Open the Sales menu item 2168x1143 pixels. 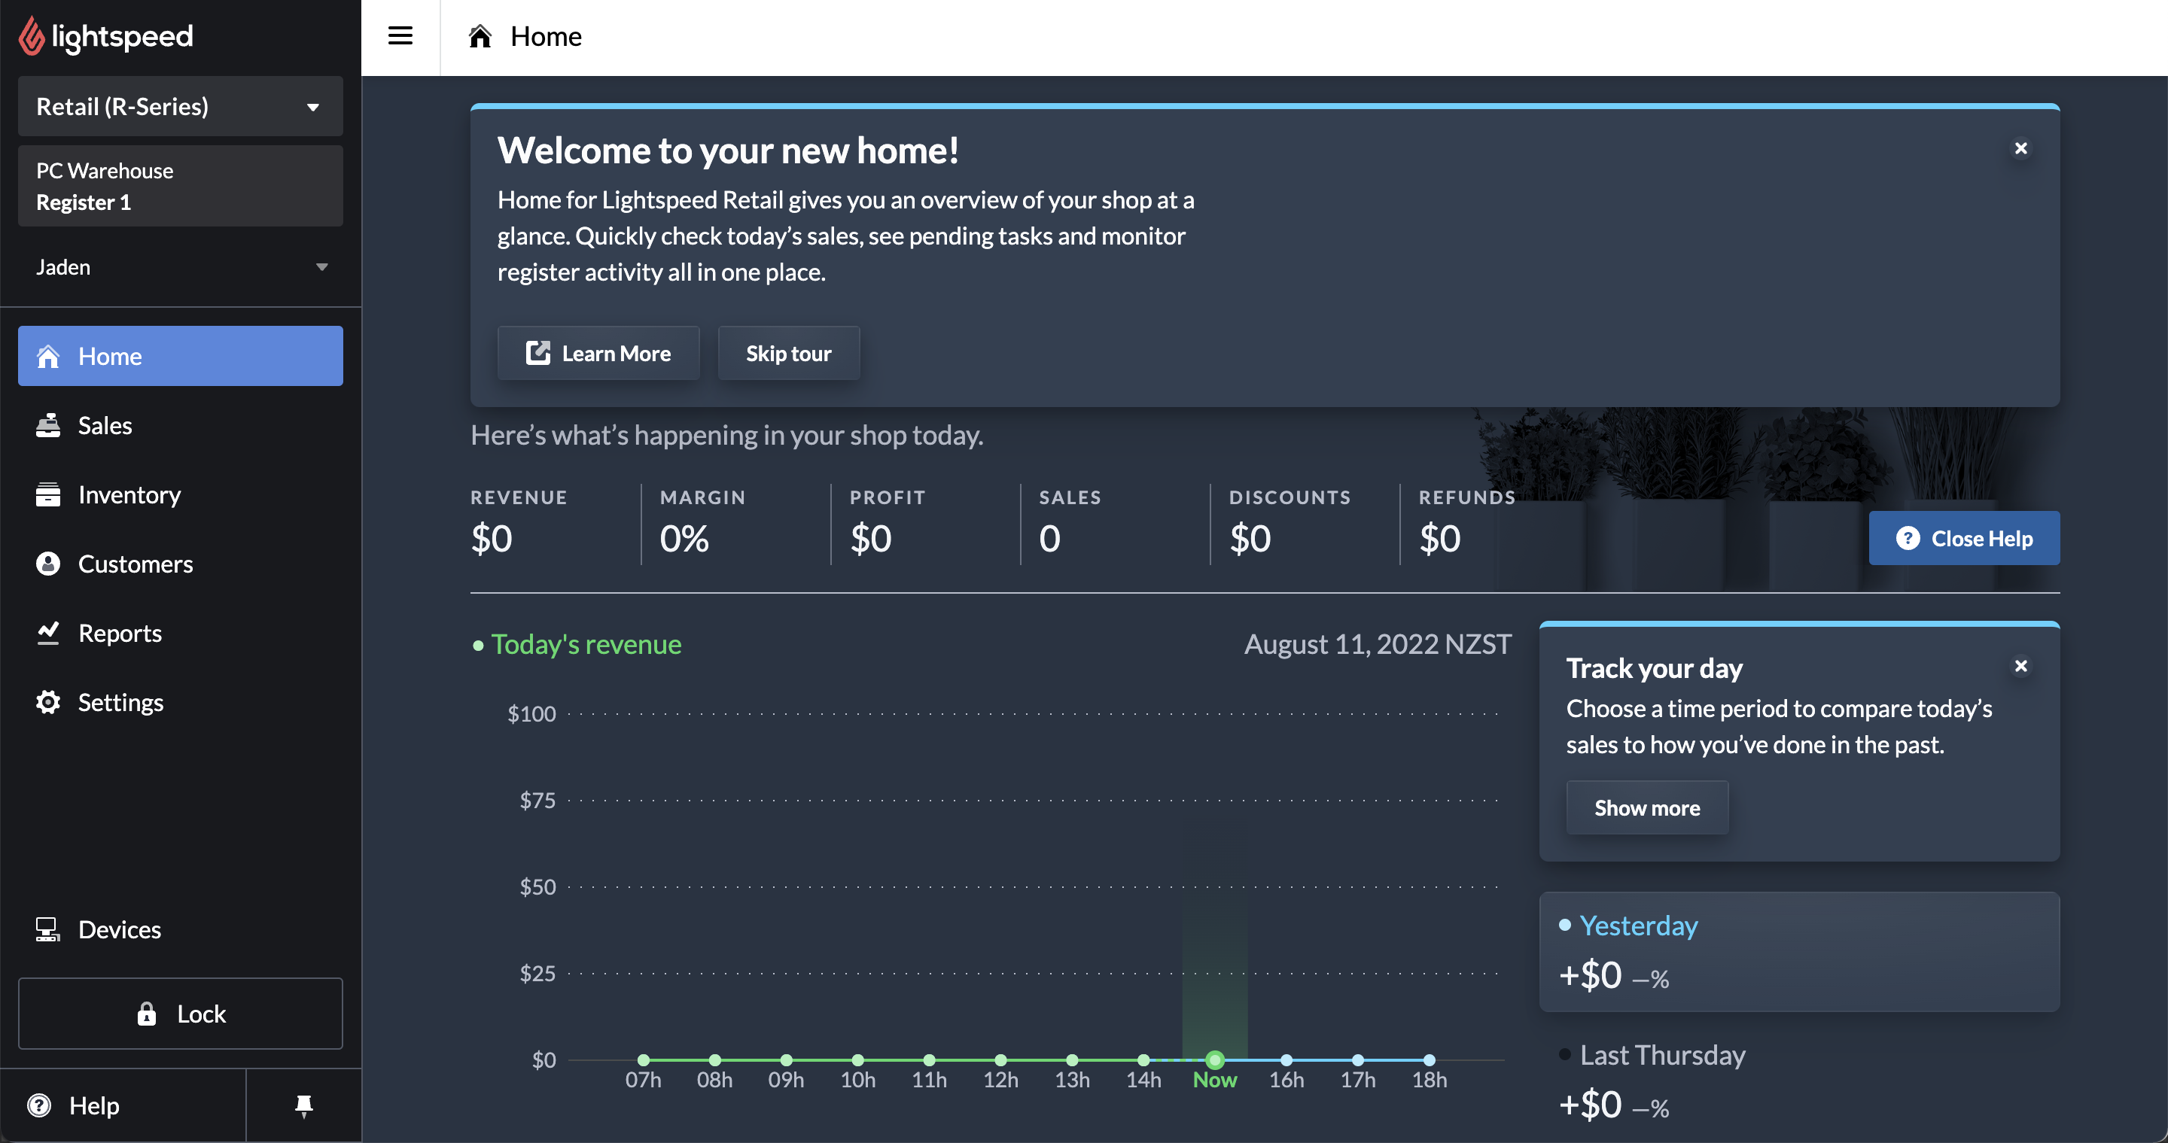[180, 426]
